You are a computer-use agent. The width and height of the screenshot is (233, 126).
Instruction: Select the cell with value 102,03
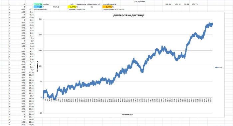click(x=168, y=4)
